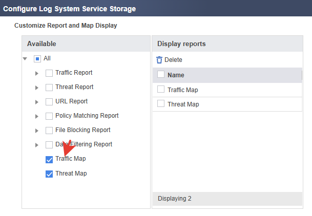Expand the Policy Matching Report node
This screenshot has height=216, width=312.
coord(37,117)
